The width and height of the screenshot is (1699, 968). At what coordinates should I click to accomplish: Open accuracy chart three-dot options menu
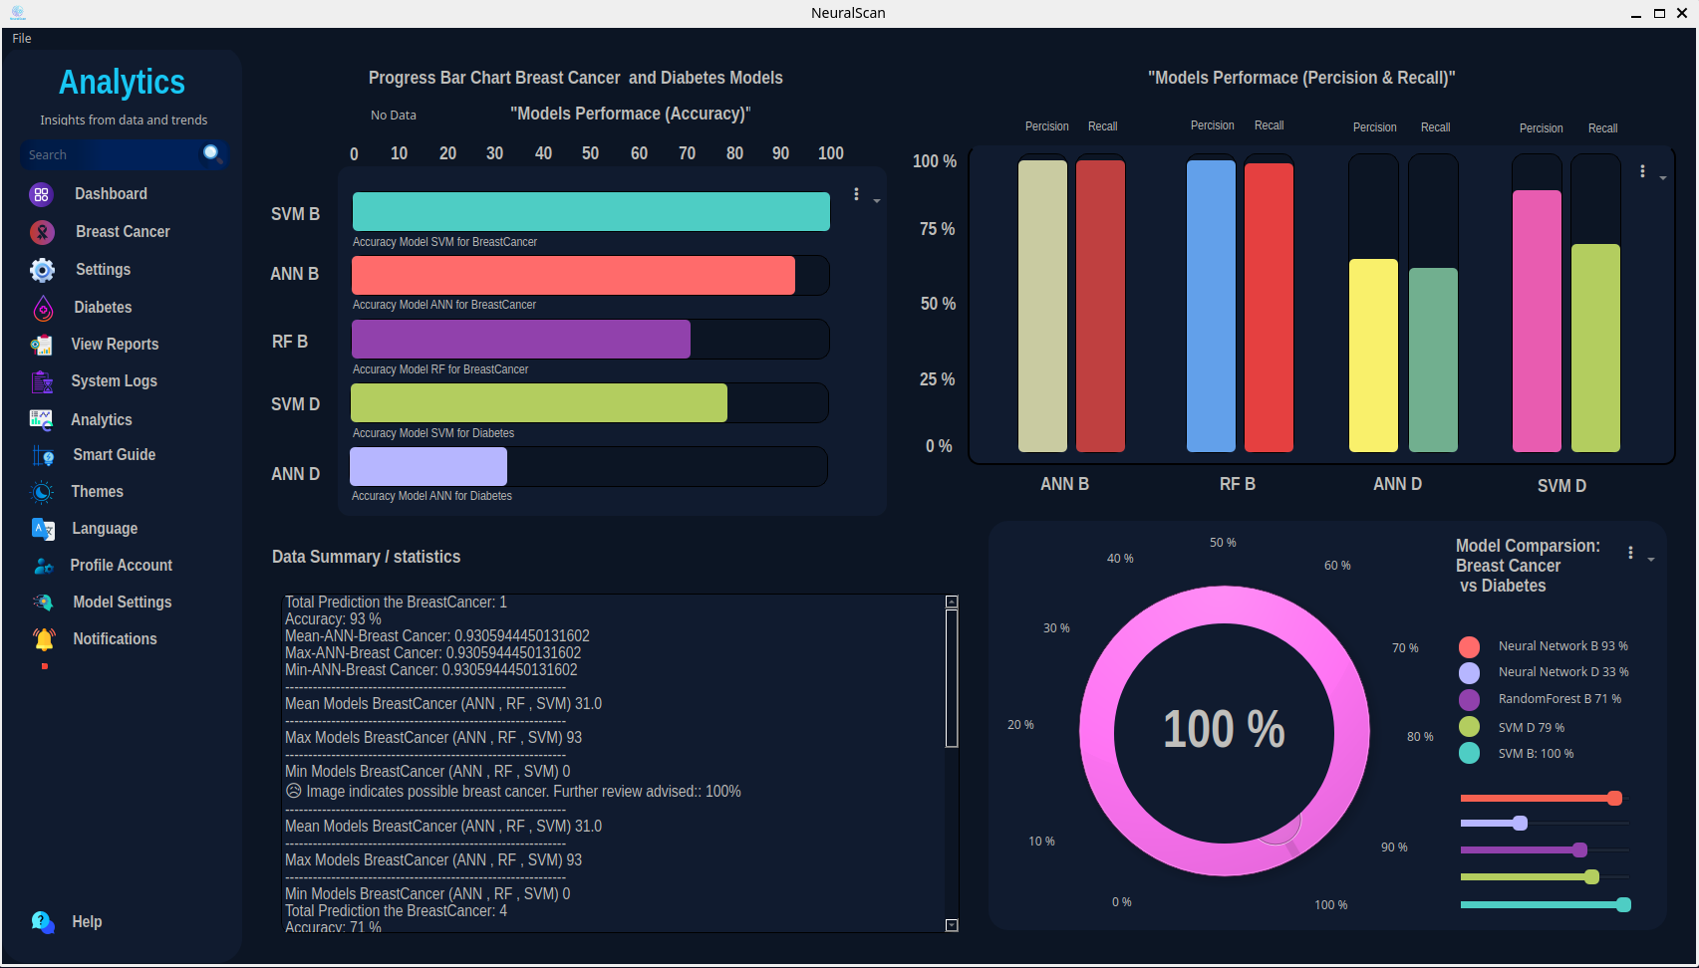(x=856, y=195)
